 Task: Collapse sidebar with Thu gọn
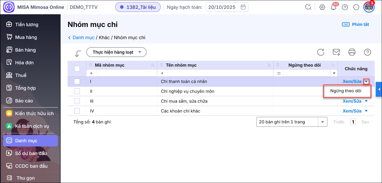coord(25,178)
